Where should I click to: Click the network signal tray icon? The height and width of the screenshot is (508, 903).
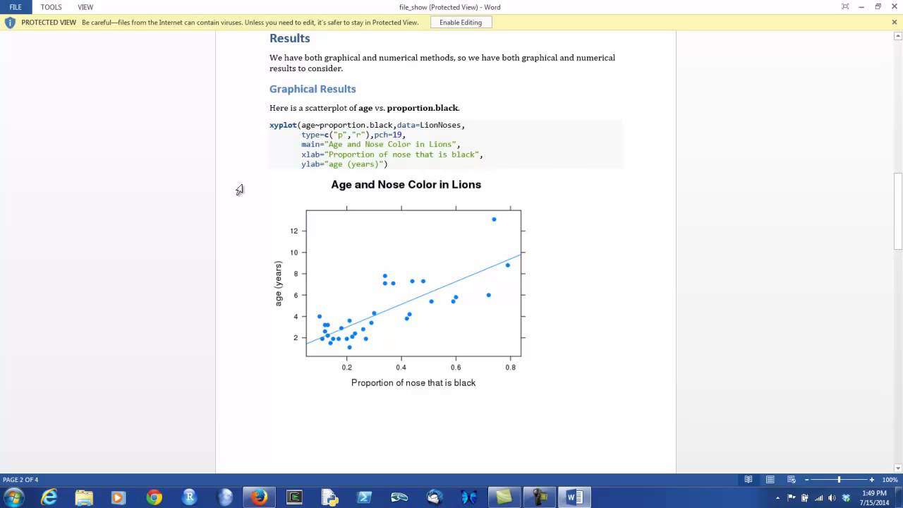click(818, 497)
